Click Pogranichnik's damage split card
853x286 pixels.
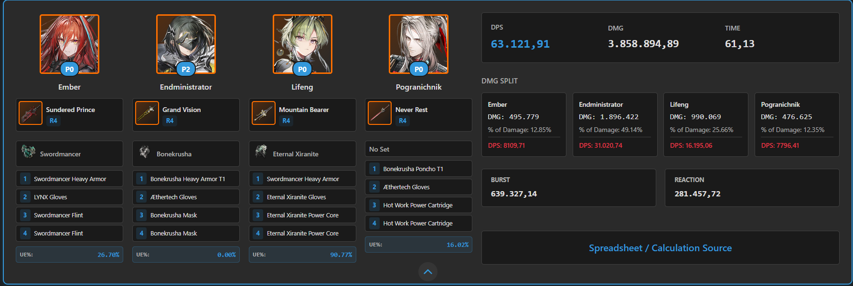(797, 124)
